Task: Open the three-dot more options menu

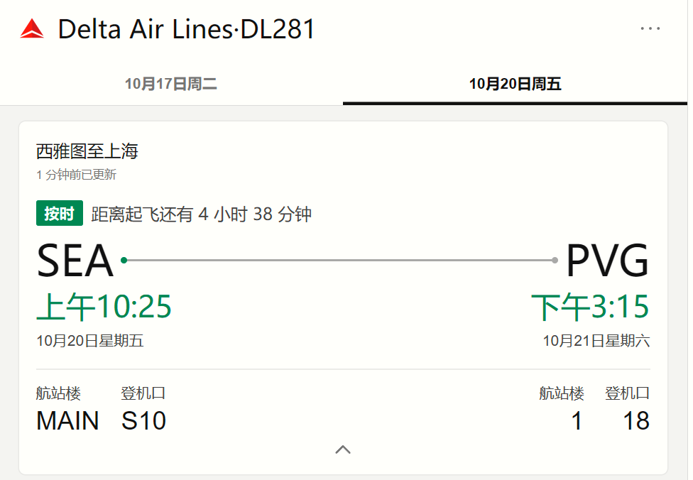Action: click(650, 28)
